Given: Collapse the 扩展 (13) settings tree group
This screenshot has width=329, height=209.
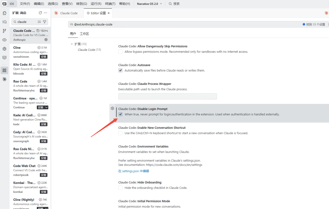Looking at the screenshot, I should [72, 44].
